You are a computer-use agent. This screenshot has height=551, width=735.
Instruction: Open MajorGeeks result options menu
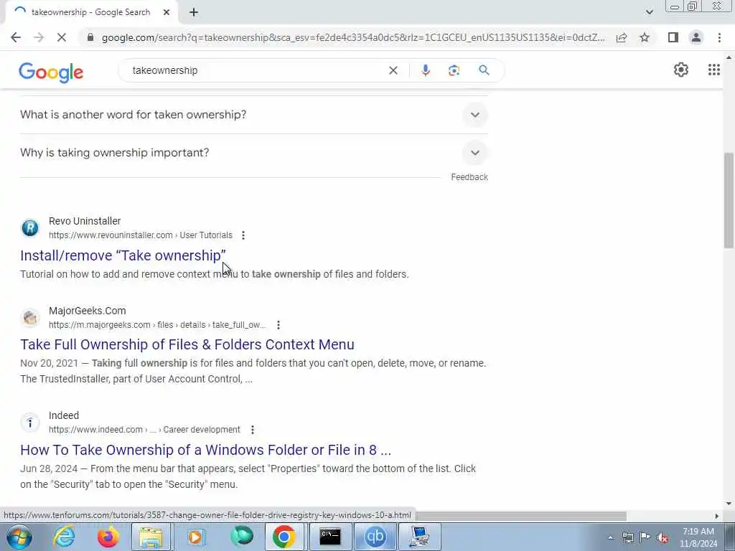pyautogui.click(x=278, y=325)
